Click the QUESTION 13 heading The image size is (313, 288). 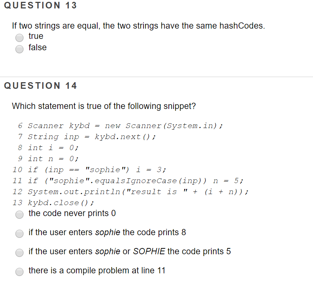click(x=40, y=6)
